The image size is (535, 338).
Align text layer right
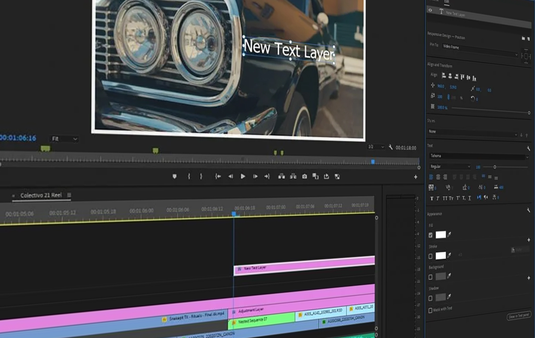tap(456, 76)
